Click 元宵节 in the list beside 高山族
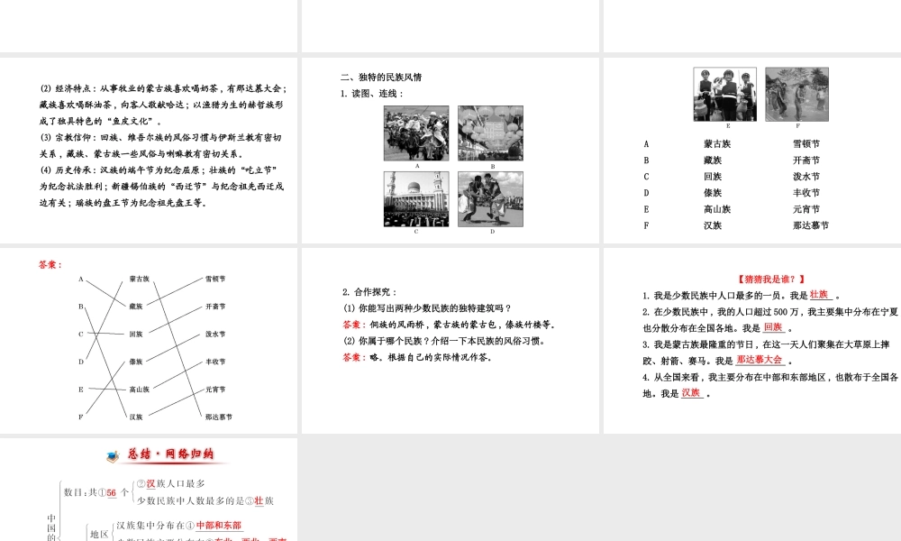 point(806,209)
